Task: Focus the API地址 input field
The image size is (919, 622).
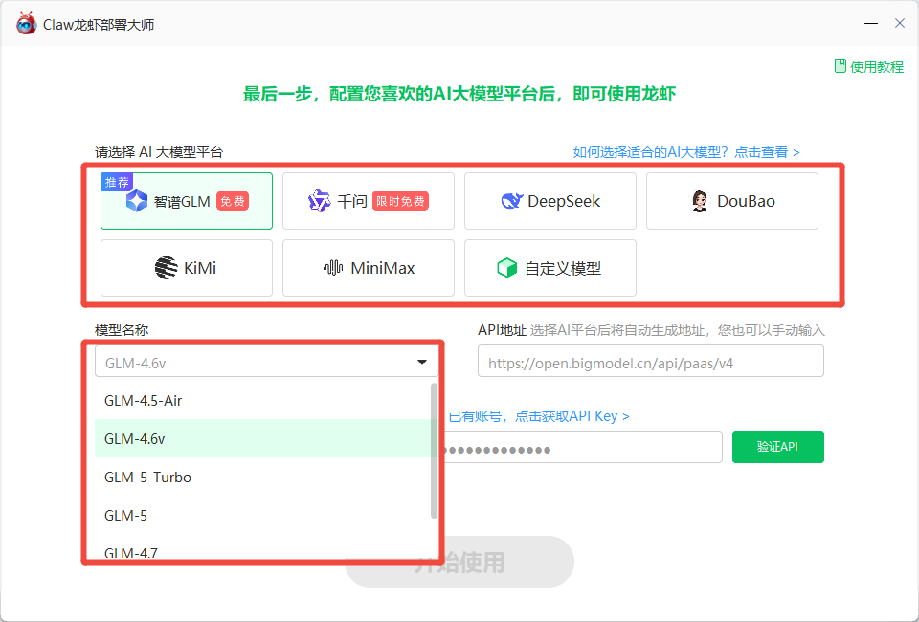Action: click(651, 361)
